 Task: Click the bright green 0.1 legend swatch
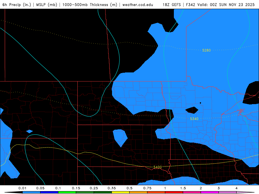coord(67,192)
